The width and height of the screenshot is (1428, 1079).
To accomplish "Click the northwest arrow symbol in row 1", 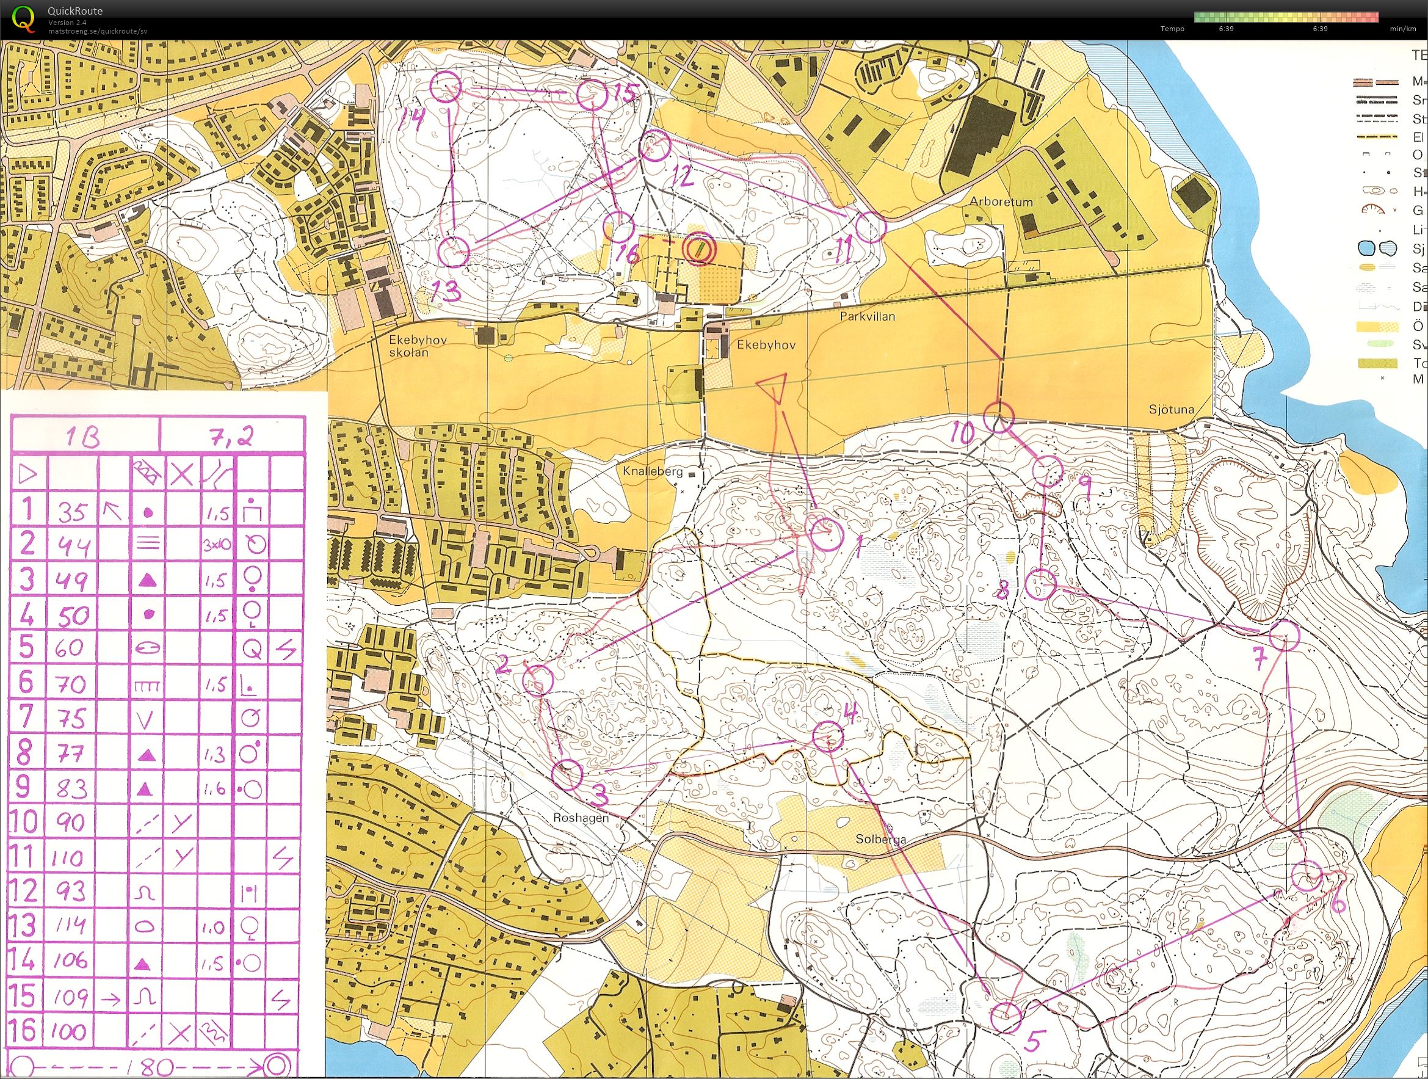I will pyautogui.click(x=113, y=512).
